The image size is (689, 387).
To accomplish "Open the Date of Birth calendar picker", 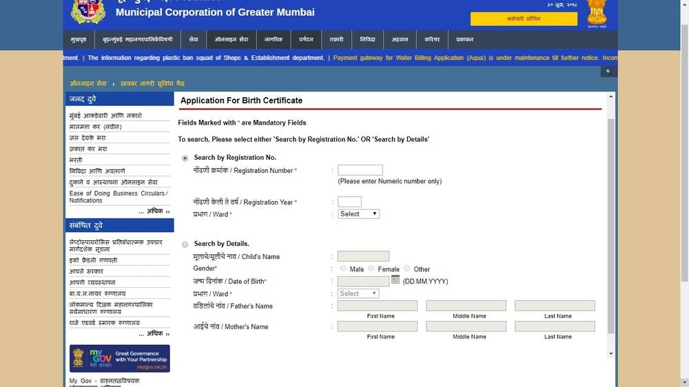I will (x=395, y=280).
